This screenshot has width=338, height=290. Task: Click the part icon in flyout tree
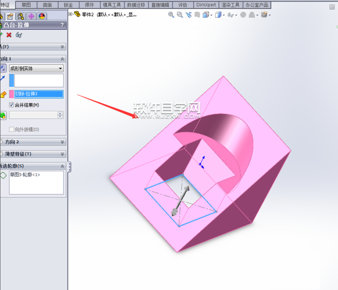(x=77, y=14)
